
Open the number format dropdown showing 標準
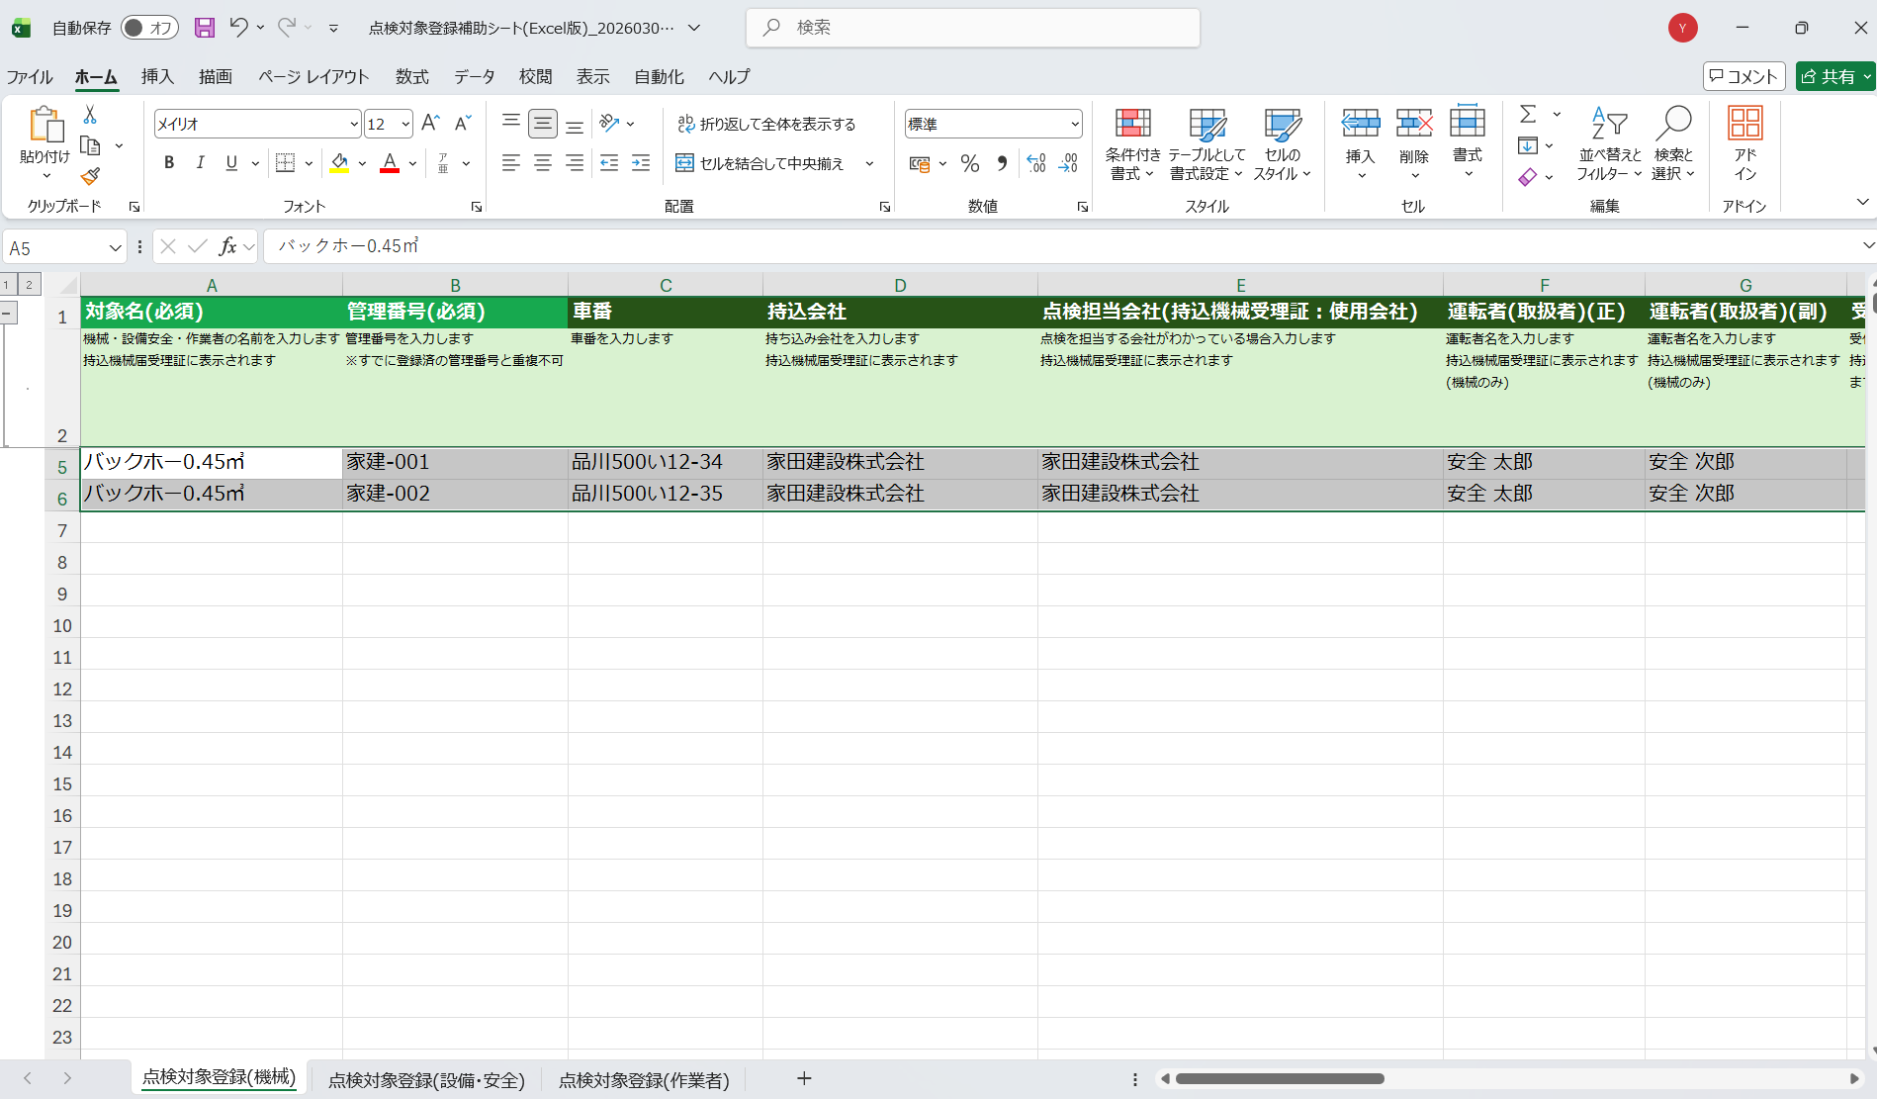point(1075,125)
